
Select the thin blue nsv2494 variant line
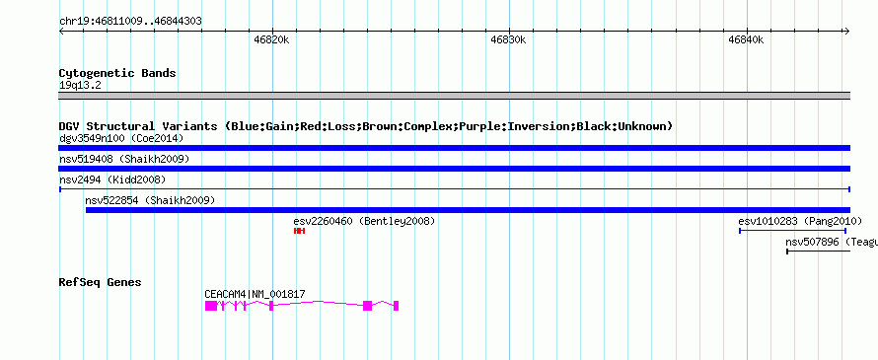(x=454, y=189)
